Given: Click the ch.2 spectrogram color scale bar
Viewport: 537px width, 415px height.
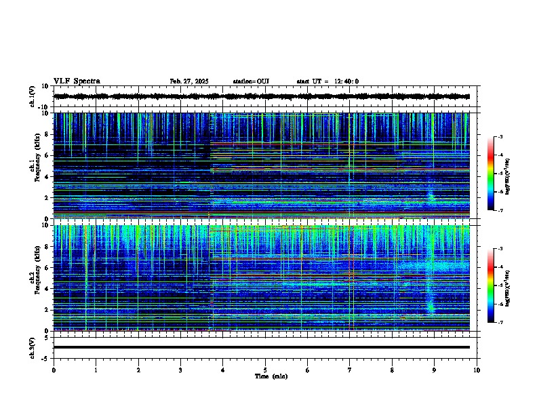Looking at the screenshot, I should (490, 285).
